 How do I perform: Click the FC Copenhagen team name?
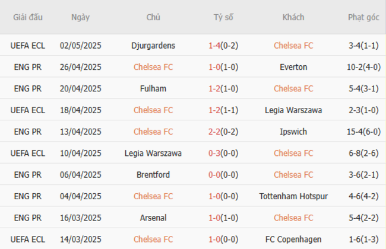coord(293,239)
